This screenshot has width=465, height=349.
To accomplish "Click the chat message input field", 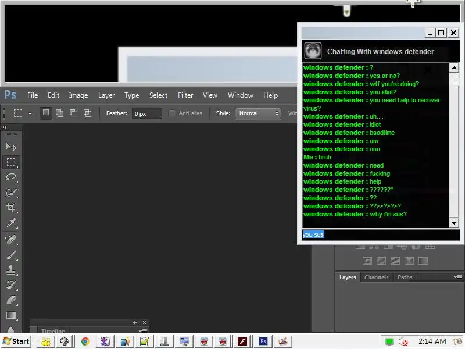I will tap(381, 234).
